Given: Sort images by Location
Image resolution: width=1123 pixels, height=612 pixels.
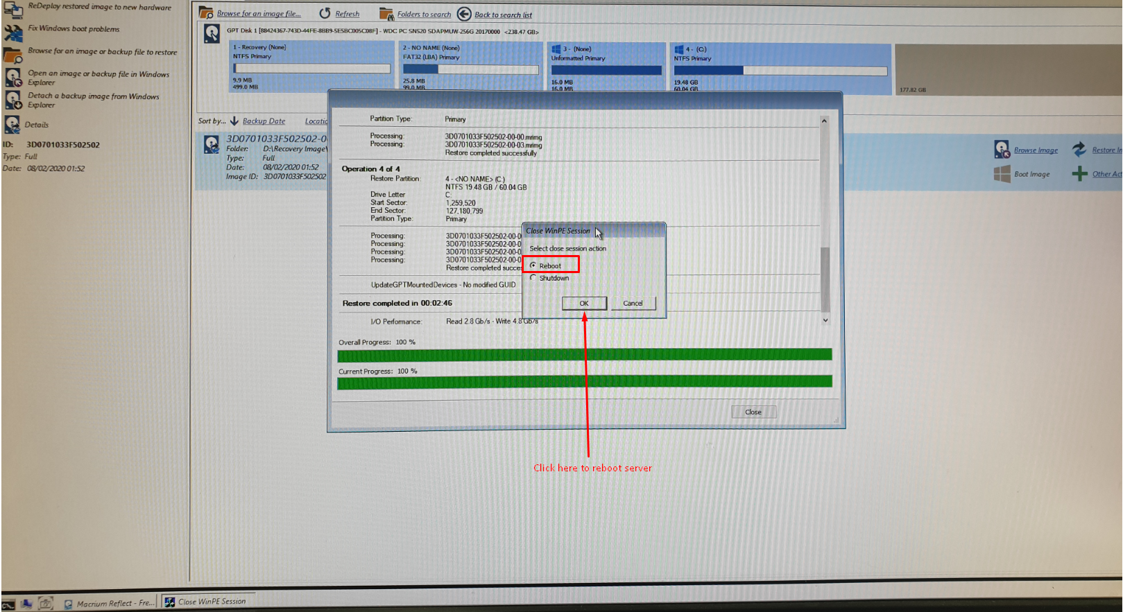Looking at the screenshot, I should 316,121.
